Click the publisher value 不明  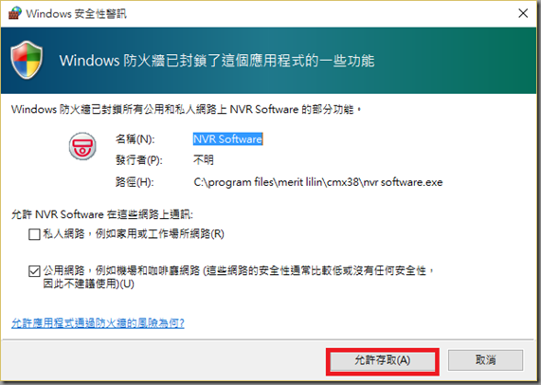203,160
